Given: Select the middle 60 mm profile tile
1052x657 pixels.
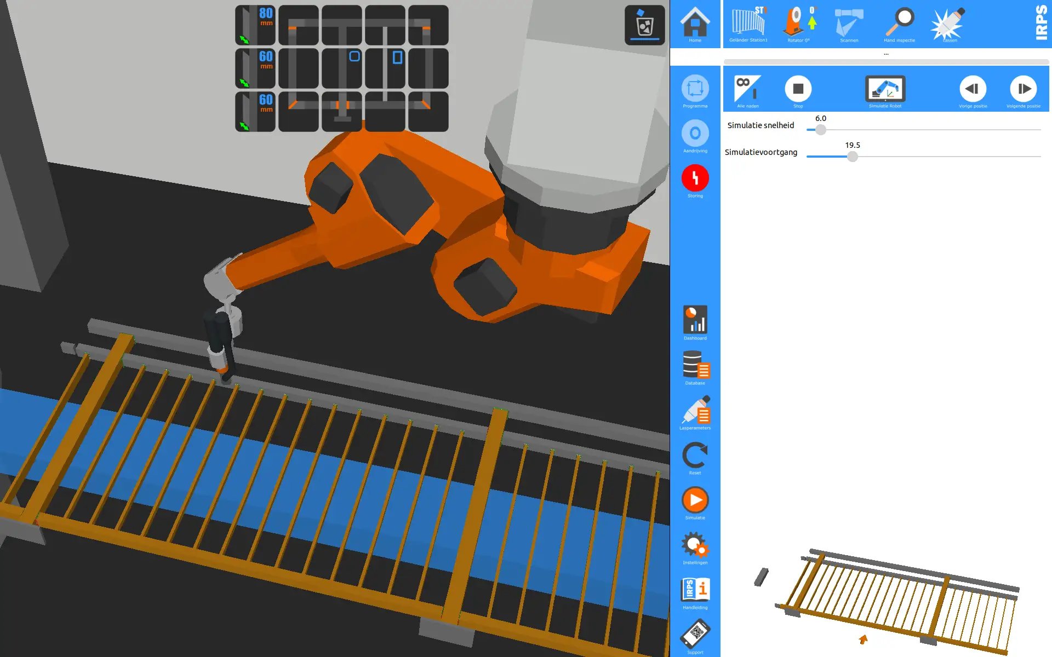Looking at the screenshot, I should pyautogui.click(x=255, y=68).
